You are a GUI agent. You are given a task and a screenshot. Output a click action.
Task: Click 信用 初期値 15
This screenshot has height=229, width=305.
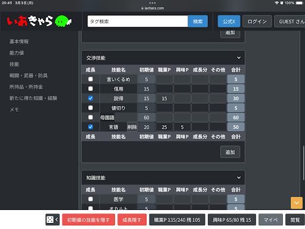pos(147,89)
